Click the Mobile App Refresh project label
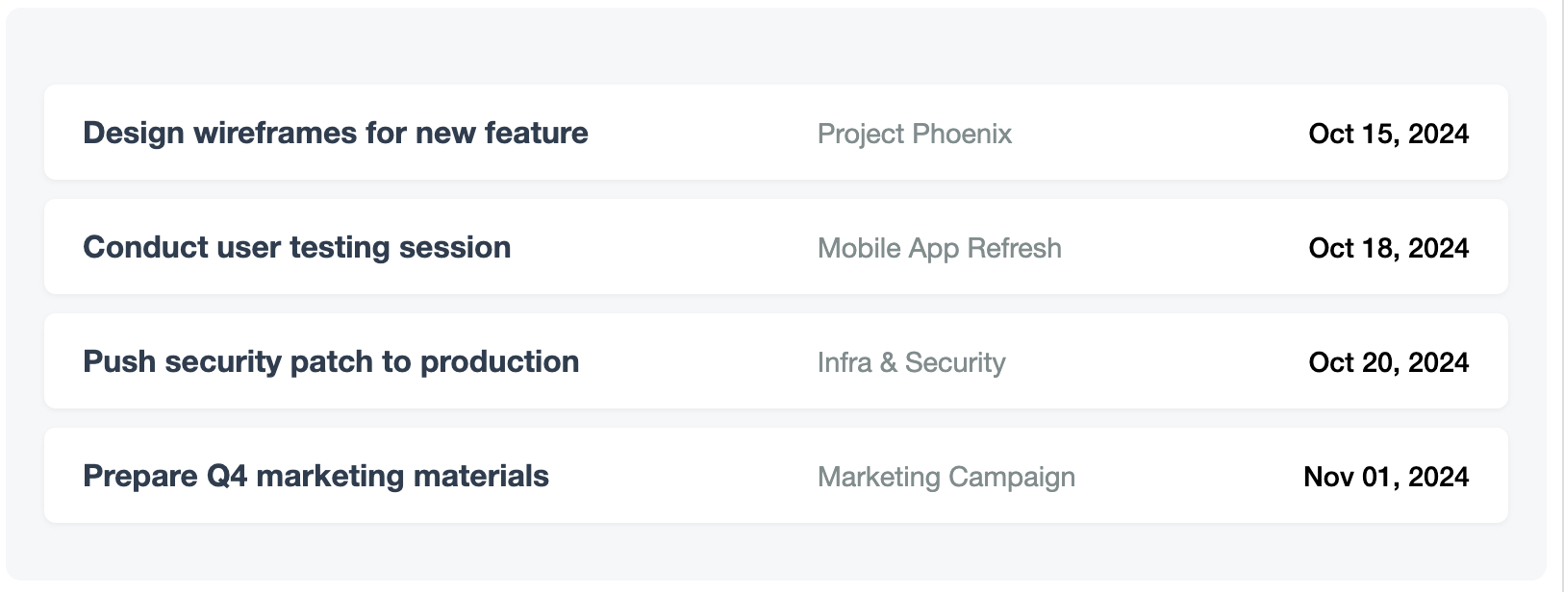 (940, 248)
